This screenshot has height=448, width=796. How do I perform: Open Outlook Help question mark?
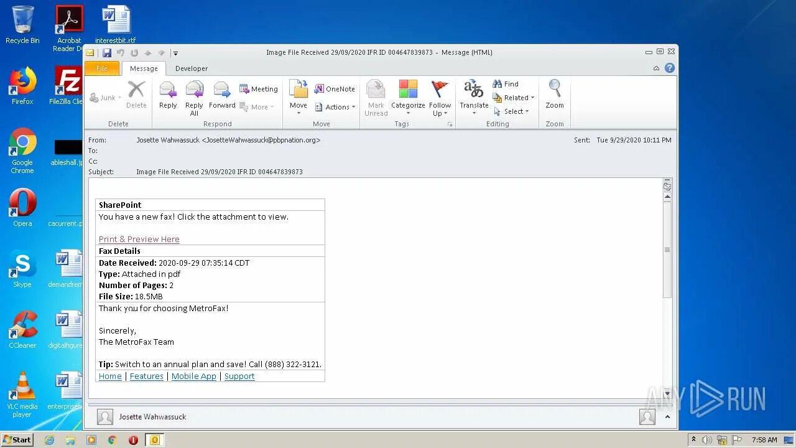coord(670,68)
